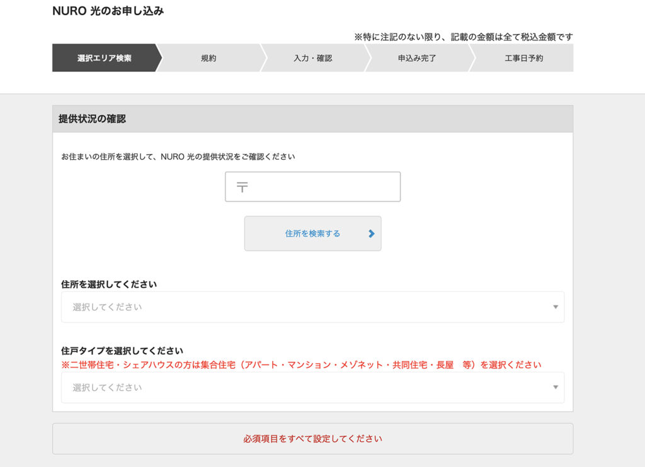Select the 工事日予約 step
645x467 pixels.
pos(523,58)
